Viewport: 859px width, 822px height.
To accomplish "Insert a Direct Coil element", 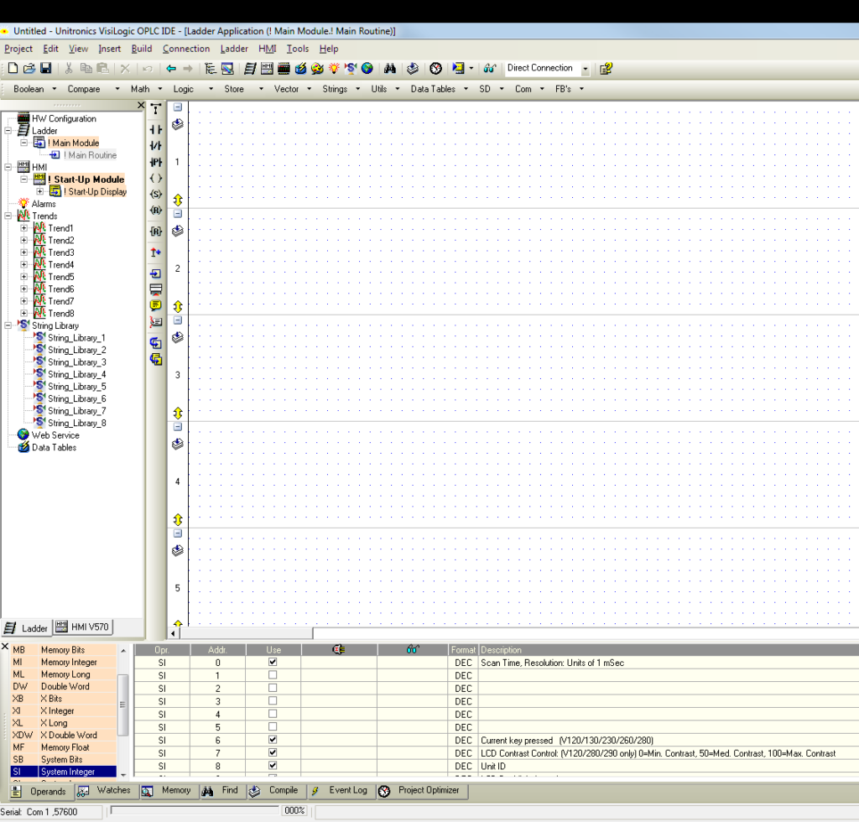I will point(155,178).
